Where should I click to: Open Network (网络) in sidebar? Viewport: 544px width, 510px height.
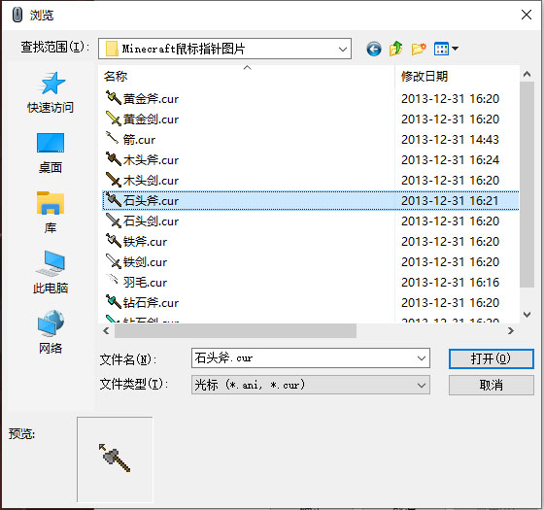51,332
